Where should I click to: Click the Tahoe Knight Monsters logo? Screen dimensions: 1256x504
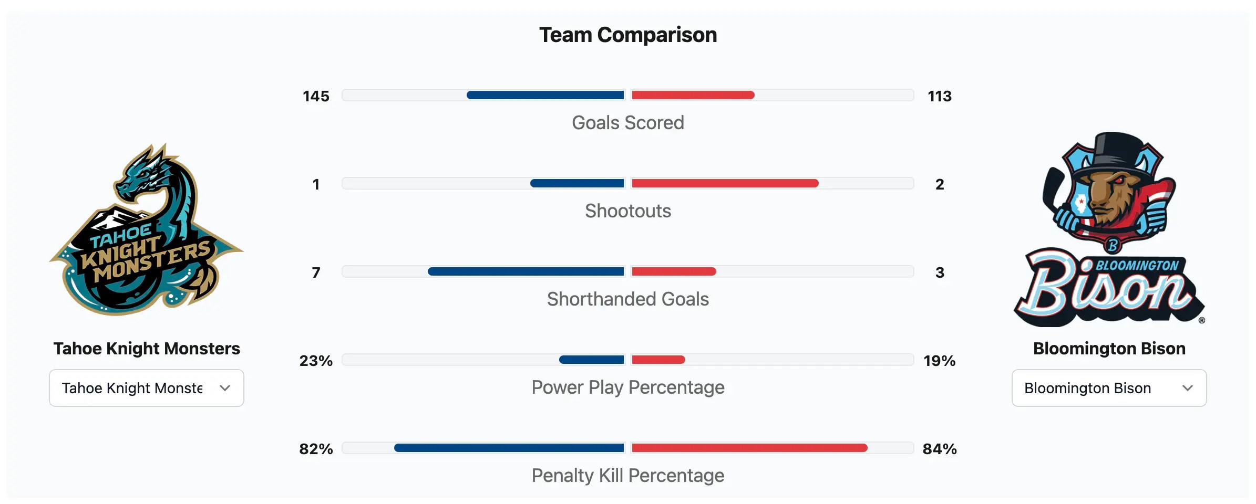(146, 230)
